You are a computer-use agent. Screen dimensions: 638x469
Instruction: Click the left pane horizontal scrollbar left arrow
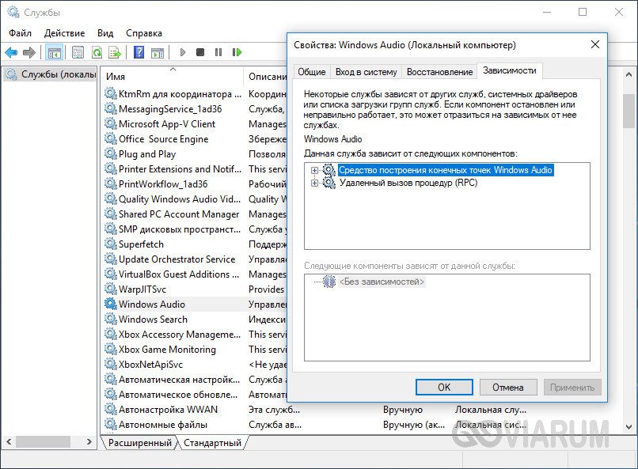(9, 441)
